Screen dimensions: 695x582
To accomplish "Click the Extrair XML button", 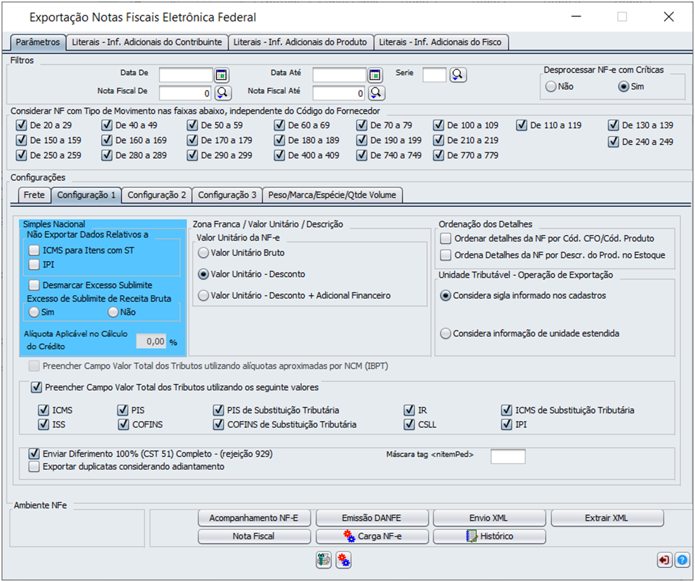I will pyautogui.click(x=607, y=518).
